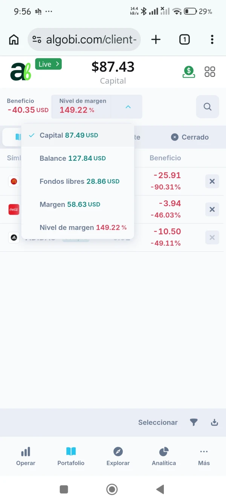This screenshot has height=503, width=226.
Task: Tap the algobi.com address bar
Action: pos(84,39)
